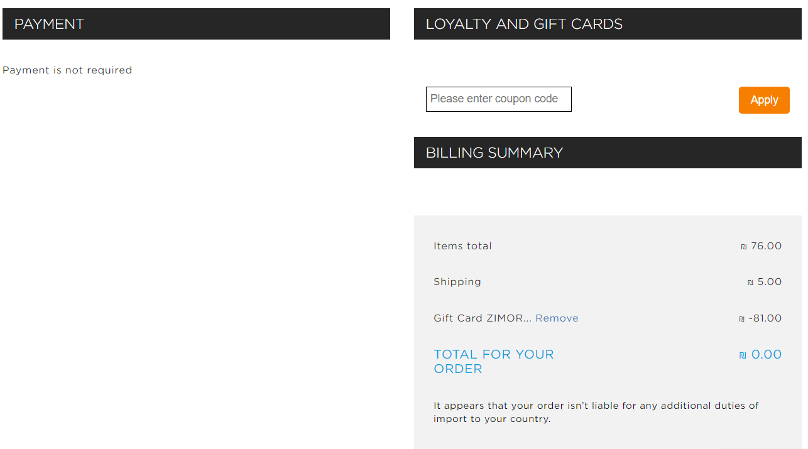Image resolution: width=808 pixels, height=449 pixels.
Task: Click the 76.00 items total amount
Action: coord(766,246)
